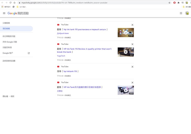Open the browser extensions puzzle icon
Image resolution: width=191 pixels, height=134 pixels.
point(179,3)
